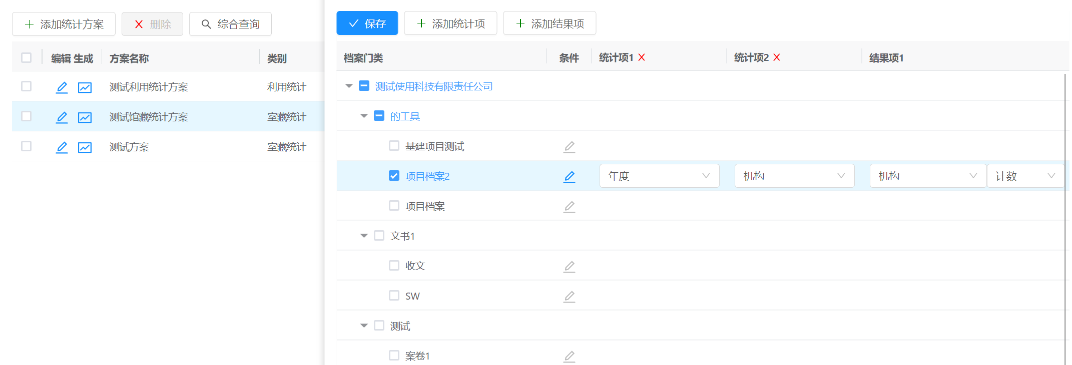1072x365 pixels.
Task: Click the 测试利用统计方案 plan name
Action: point(149,87)
